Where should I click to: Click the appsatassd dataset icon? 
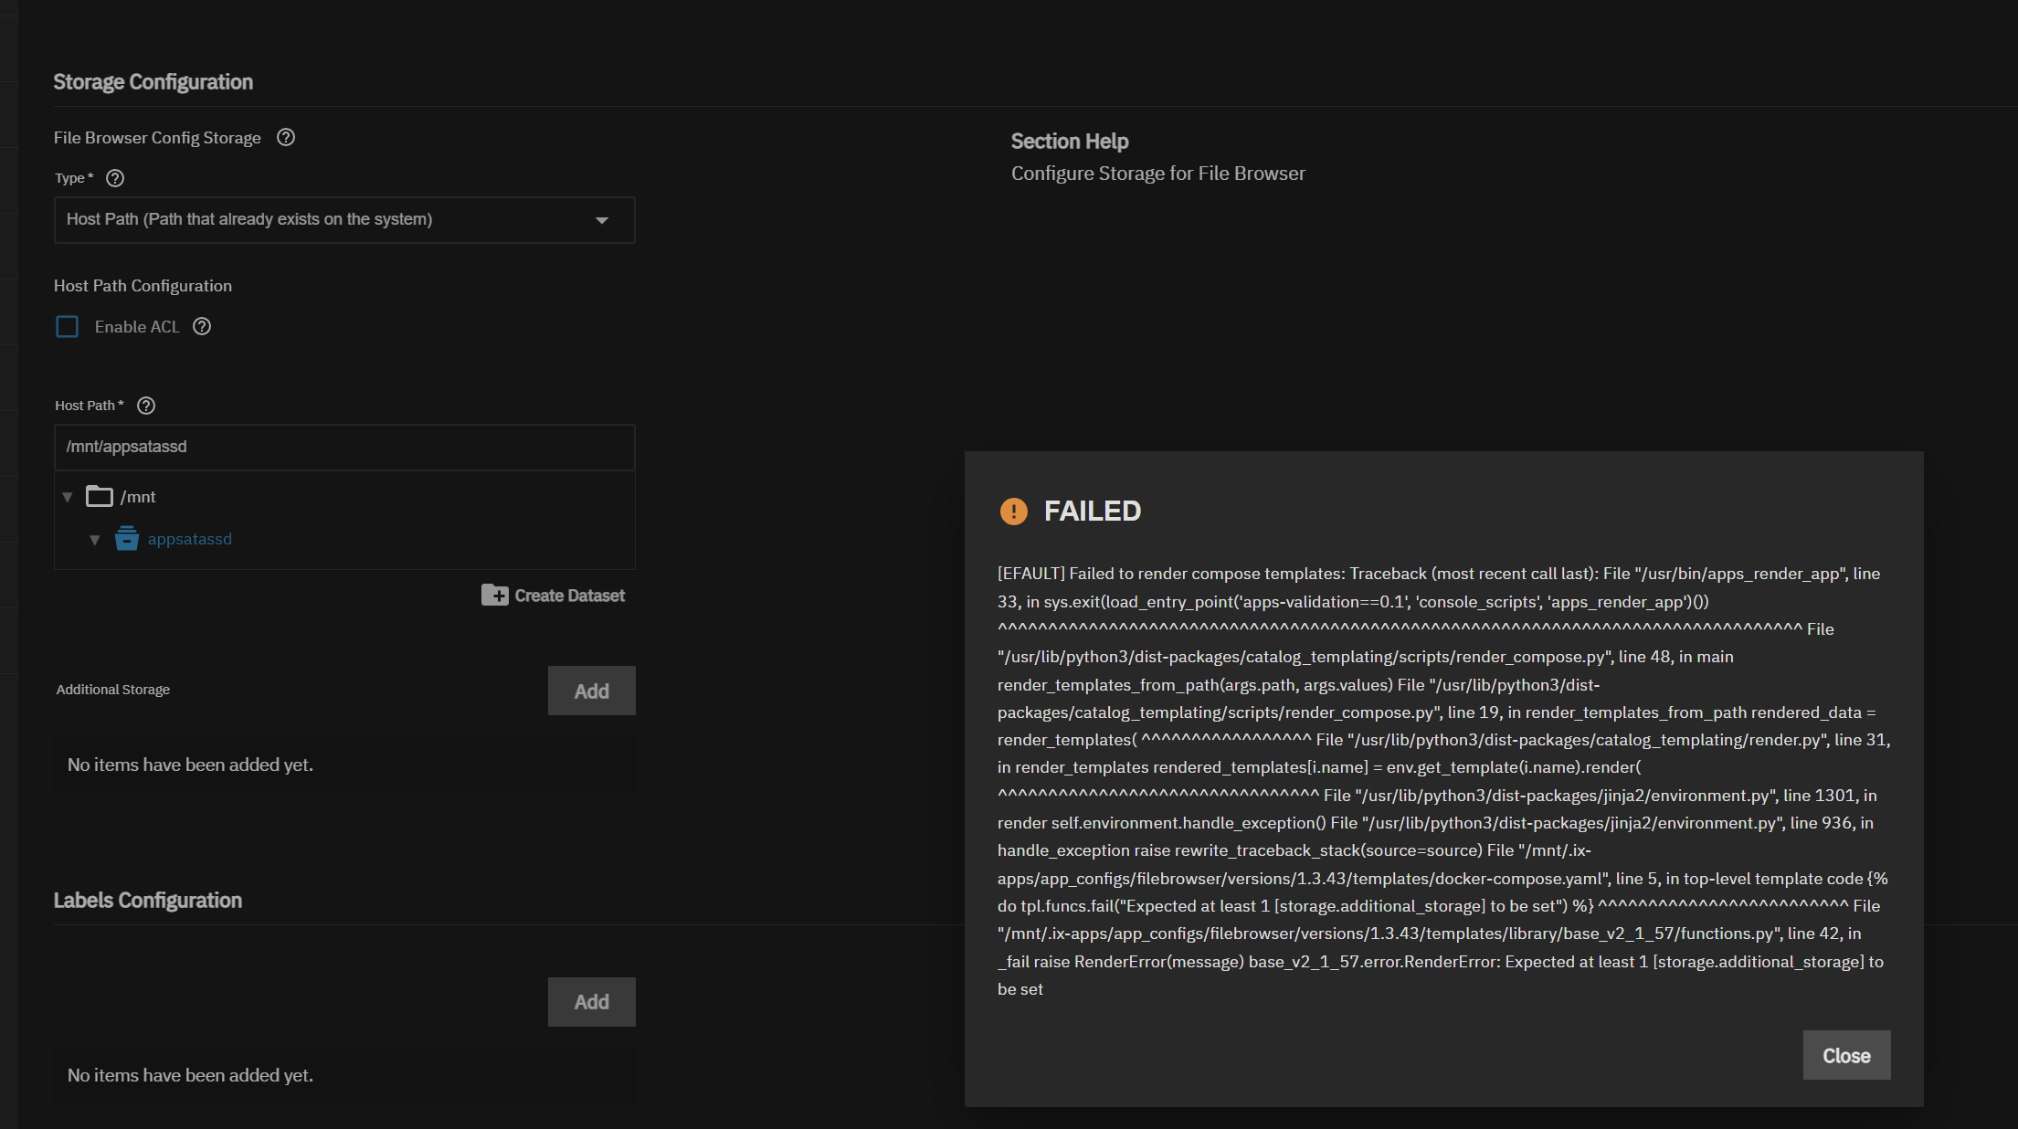pyautogui.click(x=127, y=539)
